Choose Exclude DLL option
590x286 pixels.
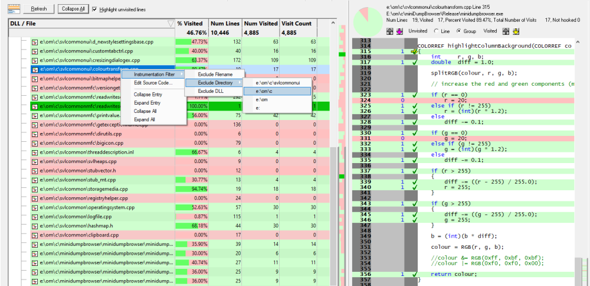tap(215, 91)
